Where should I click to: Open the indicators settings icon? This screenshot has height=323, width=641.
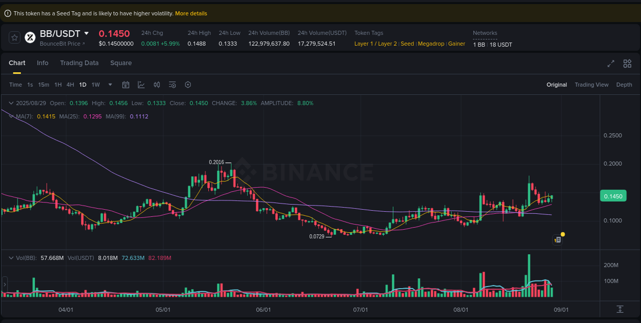coord(172,85)
